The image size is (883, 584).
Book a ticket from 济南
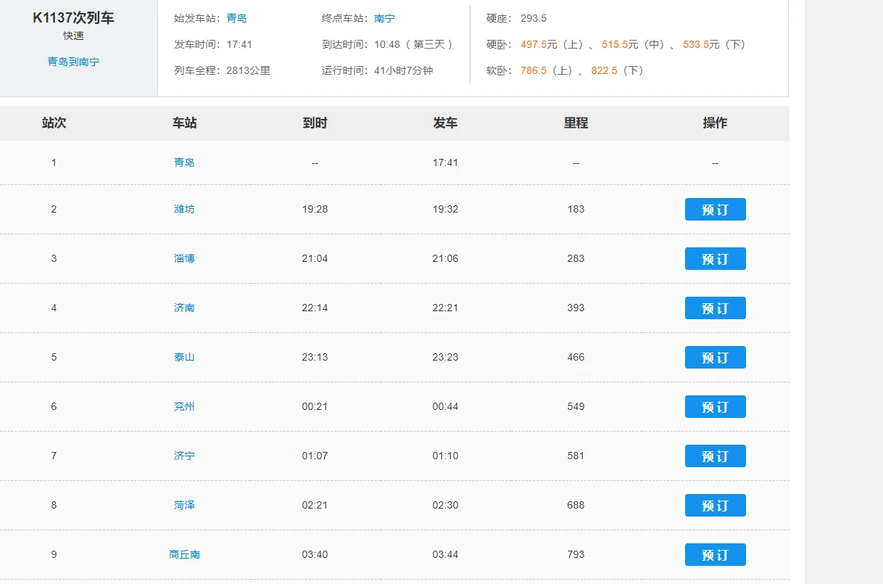pos(715,308)
